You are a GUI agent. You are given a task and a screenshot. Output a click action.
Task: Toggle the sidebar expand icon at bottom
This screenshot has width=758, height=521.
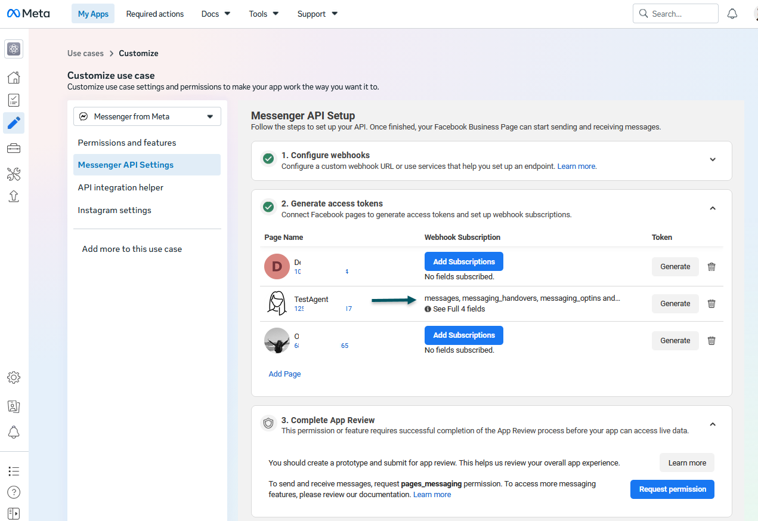tap(14, 513)
